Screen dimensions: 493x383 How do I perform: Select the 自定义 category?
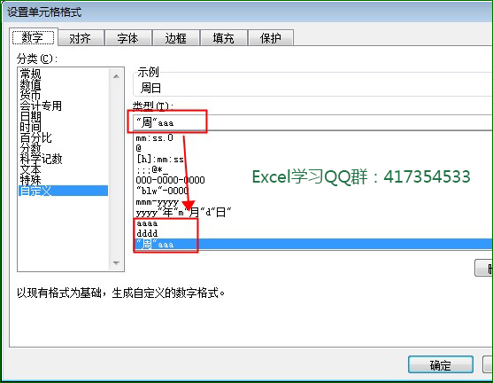pos(63,191)
